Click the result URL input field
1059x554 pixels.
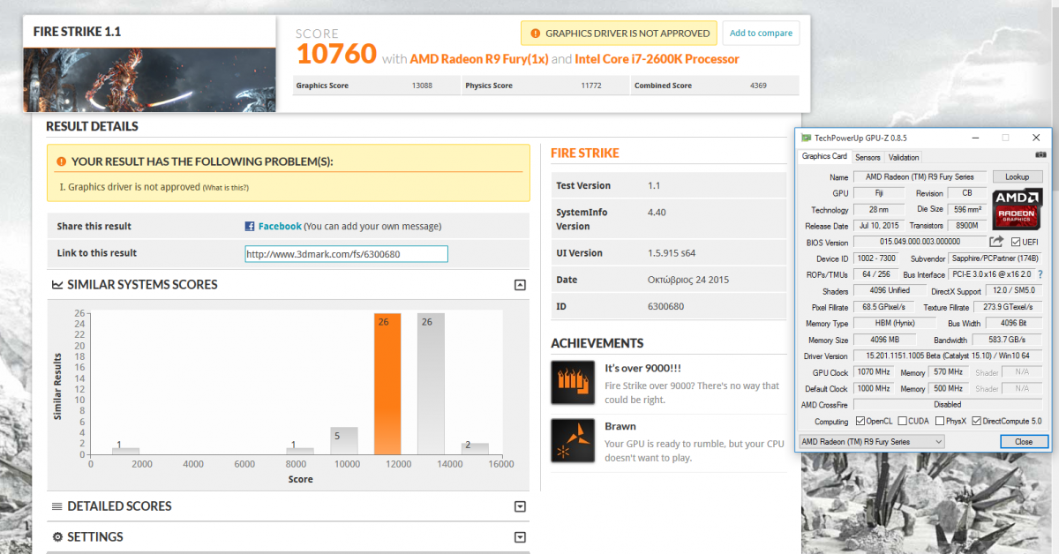[x=347, y=254]
